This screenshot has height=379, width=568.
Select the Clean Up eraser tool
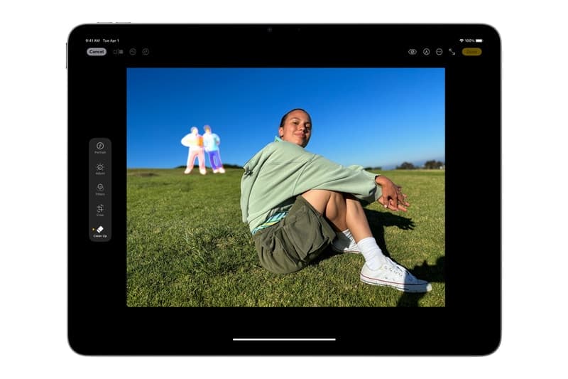(x=100, y=231)
